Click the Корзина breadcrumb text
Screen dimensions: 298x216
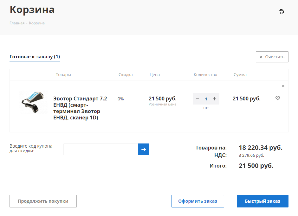click(x=37, y=23)
